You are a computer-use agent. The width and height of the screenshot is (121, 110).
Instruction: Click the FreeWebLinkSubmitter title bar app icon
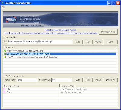pyautogui.click(x=2, y=3)
